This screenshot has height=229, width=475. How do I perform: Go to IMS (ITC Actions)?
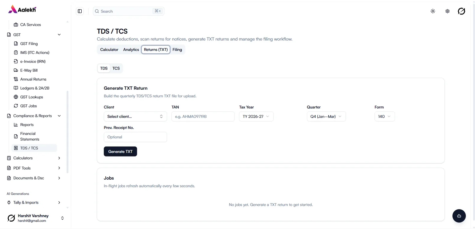34,52
